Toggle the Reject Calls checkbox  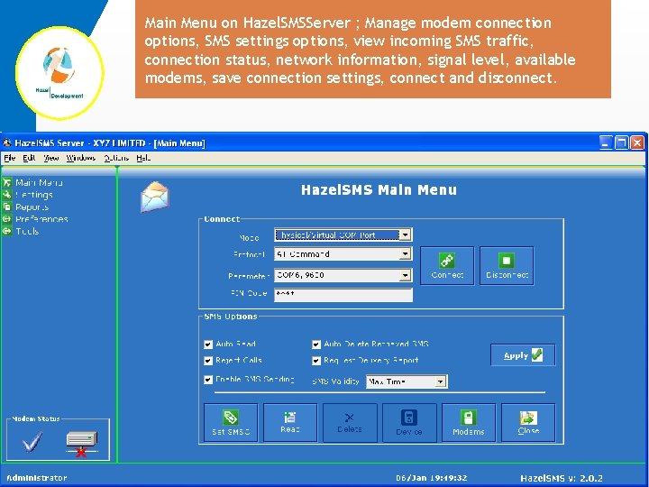click(208, 361)
